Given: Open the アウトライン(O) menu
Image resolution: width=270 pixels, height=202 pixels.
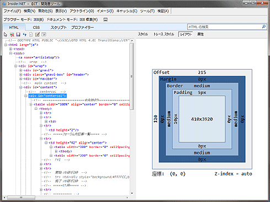Looking at the screenshot, I should coord(82,11).
